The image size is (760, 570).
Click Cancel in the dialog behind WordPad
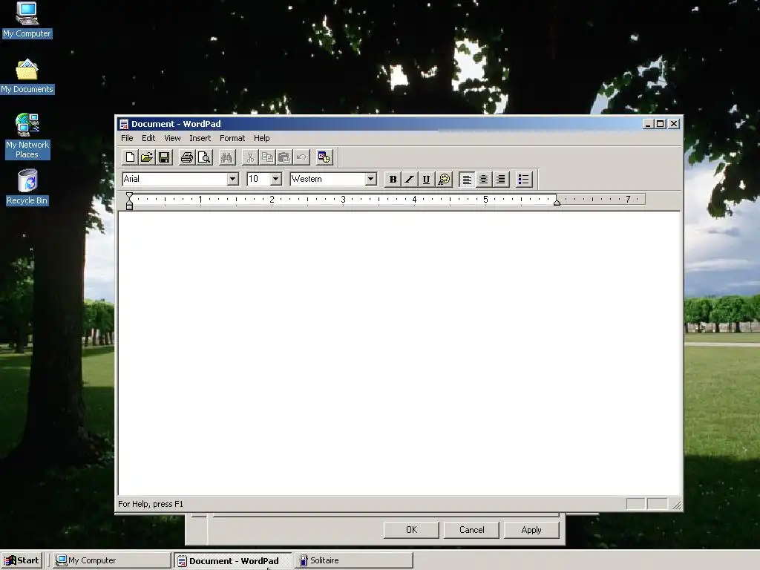[471, 530]
